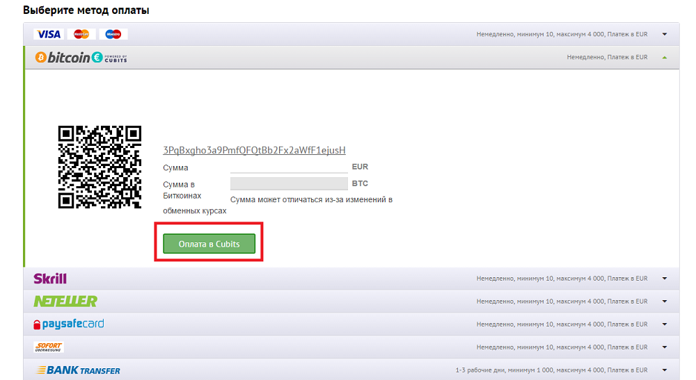This screenshot has width=696, height=380.
Task: Click the 'Сумма' label
Action: point(175,168)
